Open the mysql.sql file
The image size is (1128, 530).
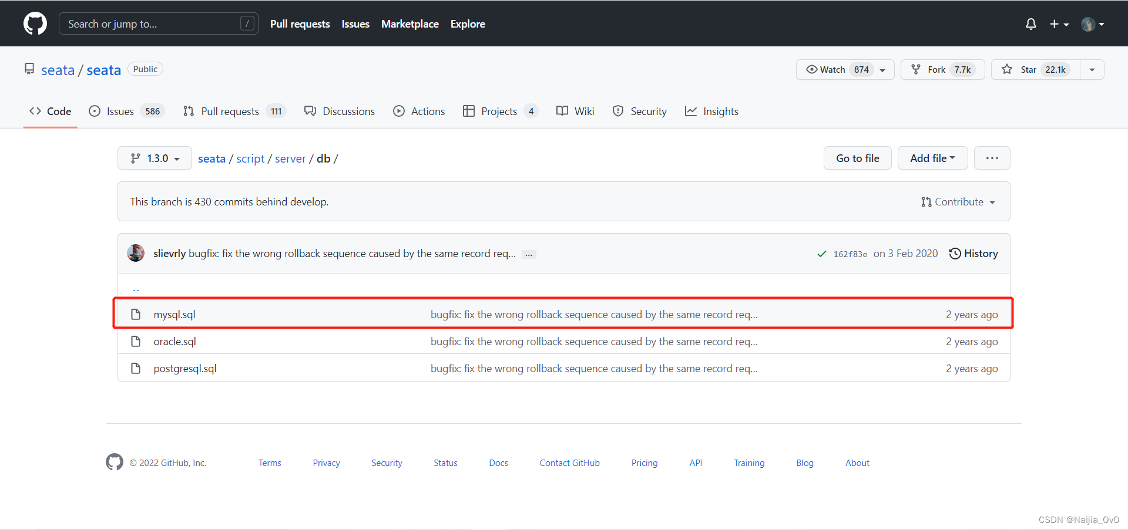(x=174, y=315)
